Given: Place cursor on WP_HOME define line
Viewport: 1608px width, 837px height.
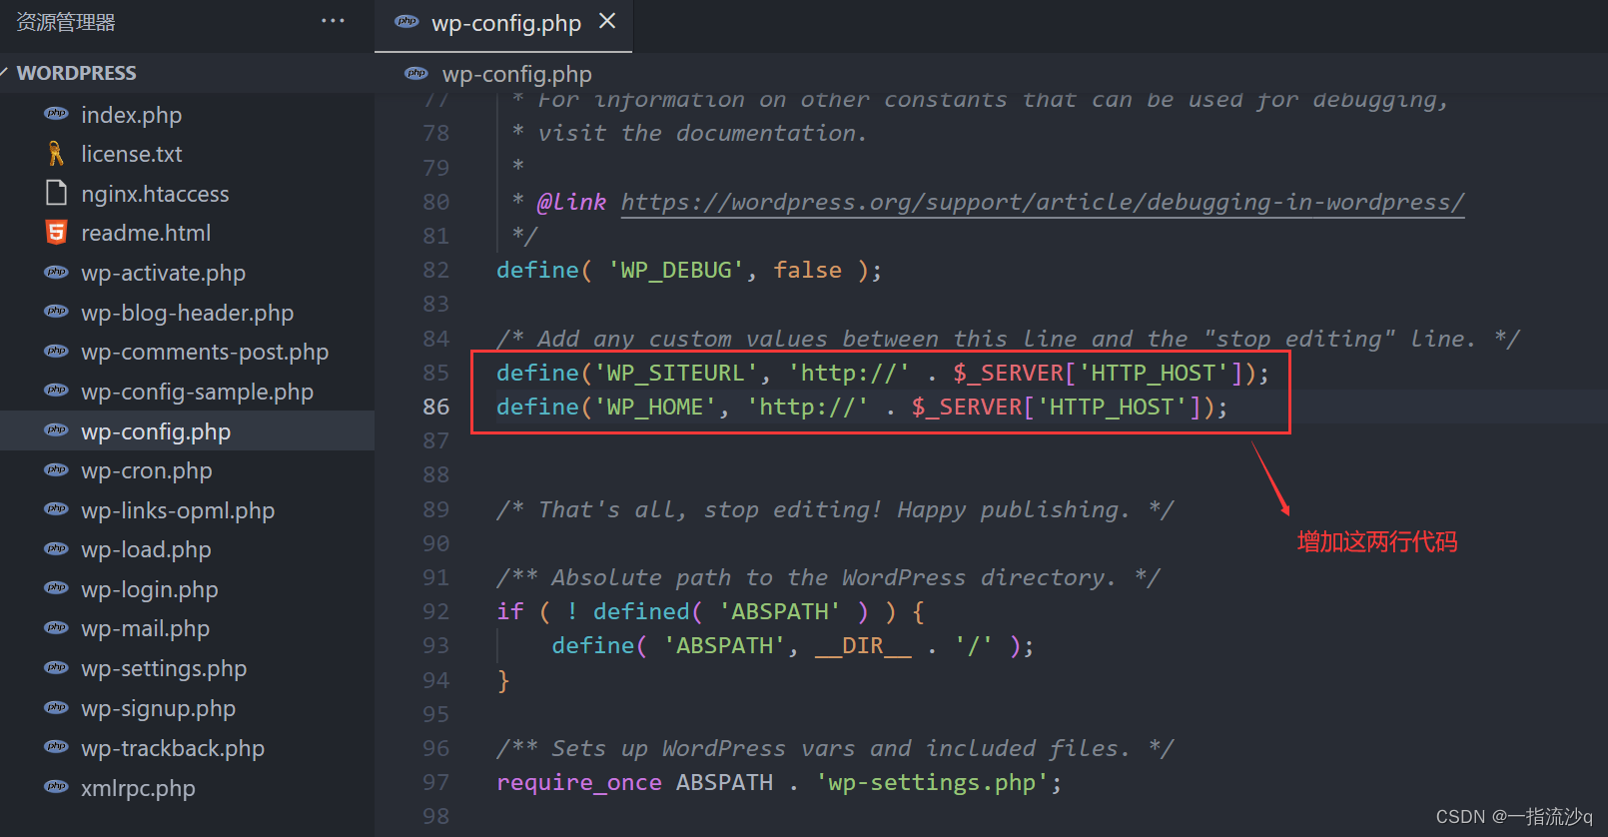Looking at the screenshot, I should (x=862, y=407).
